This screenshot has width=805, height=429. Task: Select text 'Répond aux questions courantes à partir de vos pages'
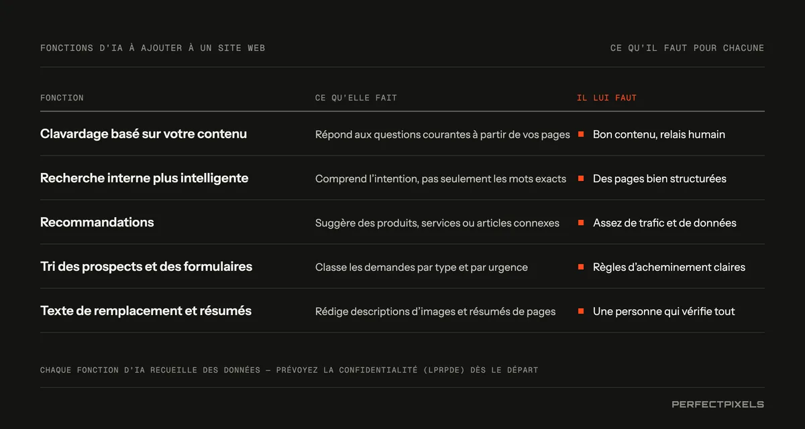click(443, 135)
